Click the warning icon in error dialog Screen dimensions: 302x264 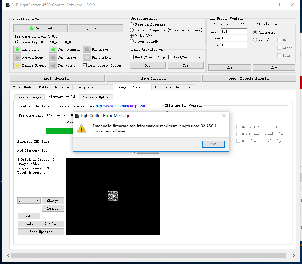pos(82,128)
